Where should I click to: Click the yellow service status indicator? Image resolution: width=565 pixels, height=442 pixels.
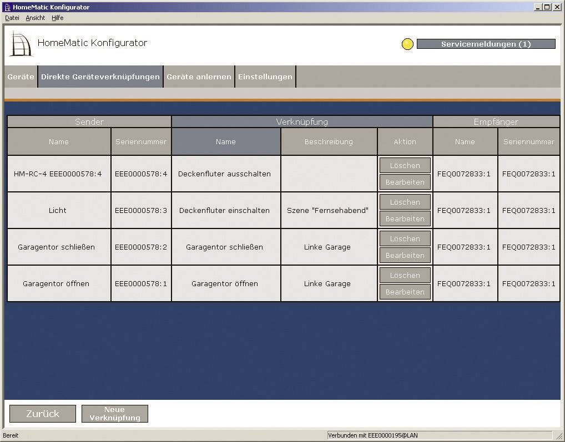tap(407, 44)
